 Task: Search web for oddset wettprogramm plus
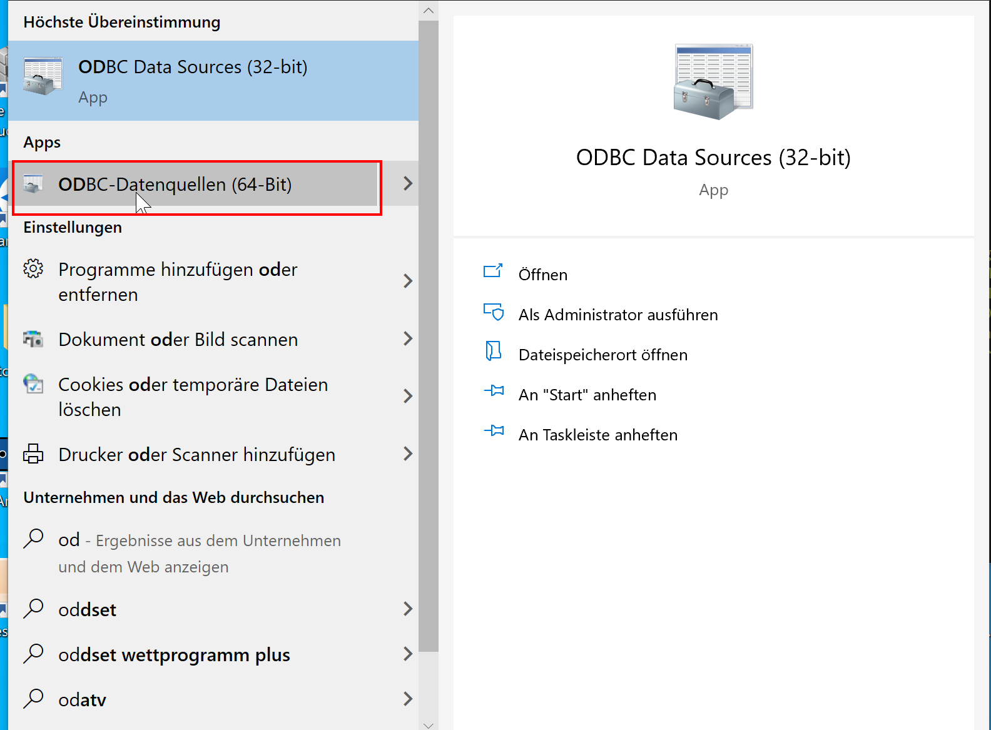(174, 655)
